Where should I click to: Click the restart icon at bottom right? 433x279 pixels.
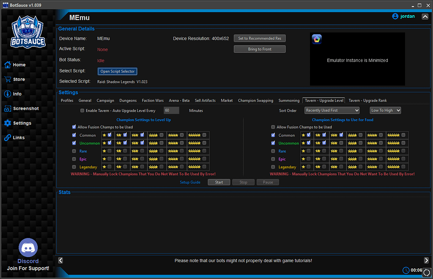(x=426, y=273)
